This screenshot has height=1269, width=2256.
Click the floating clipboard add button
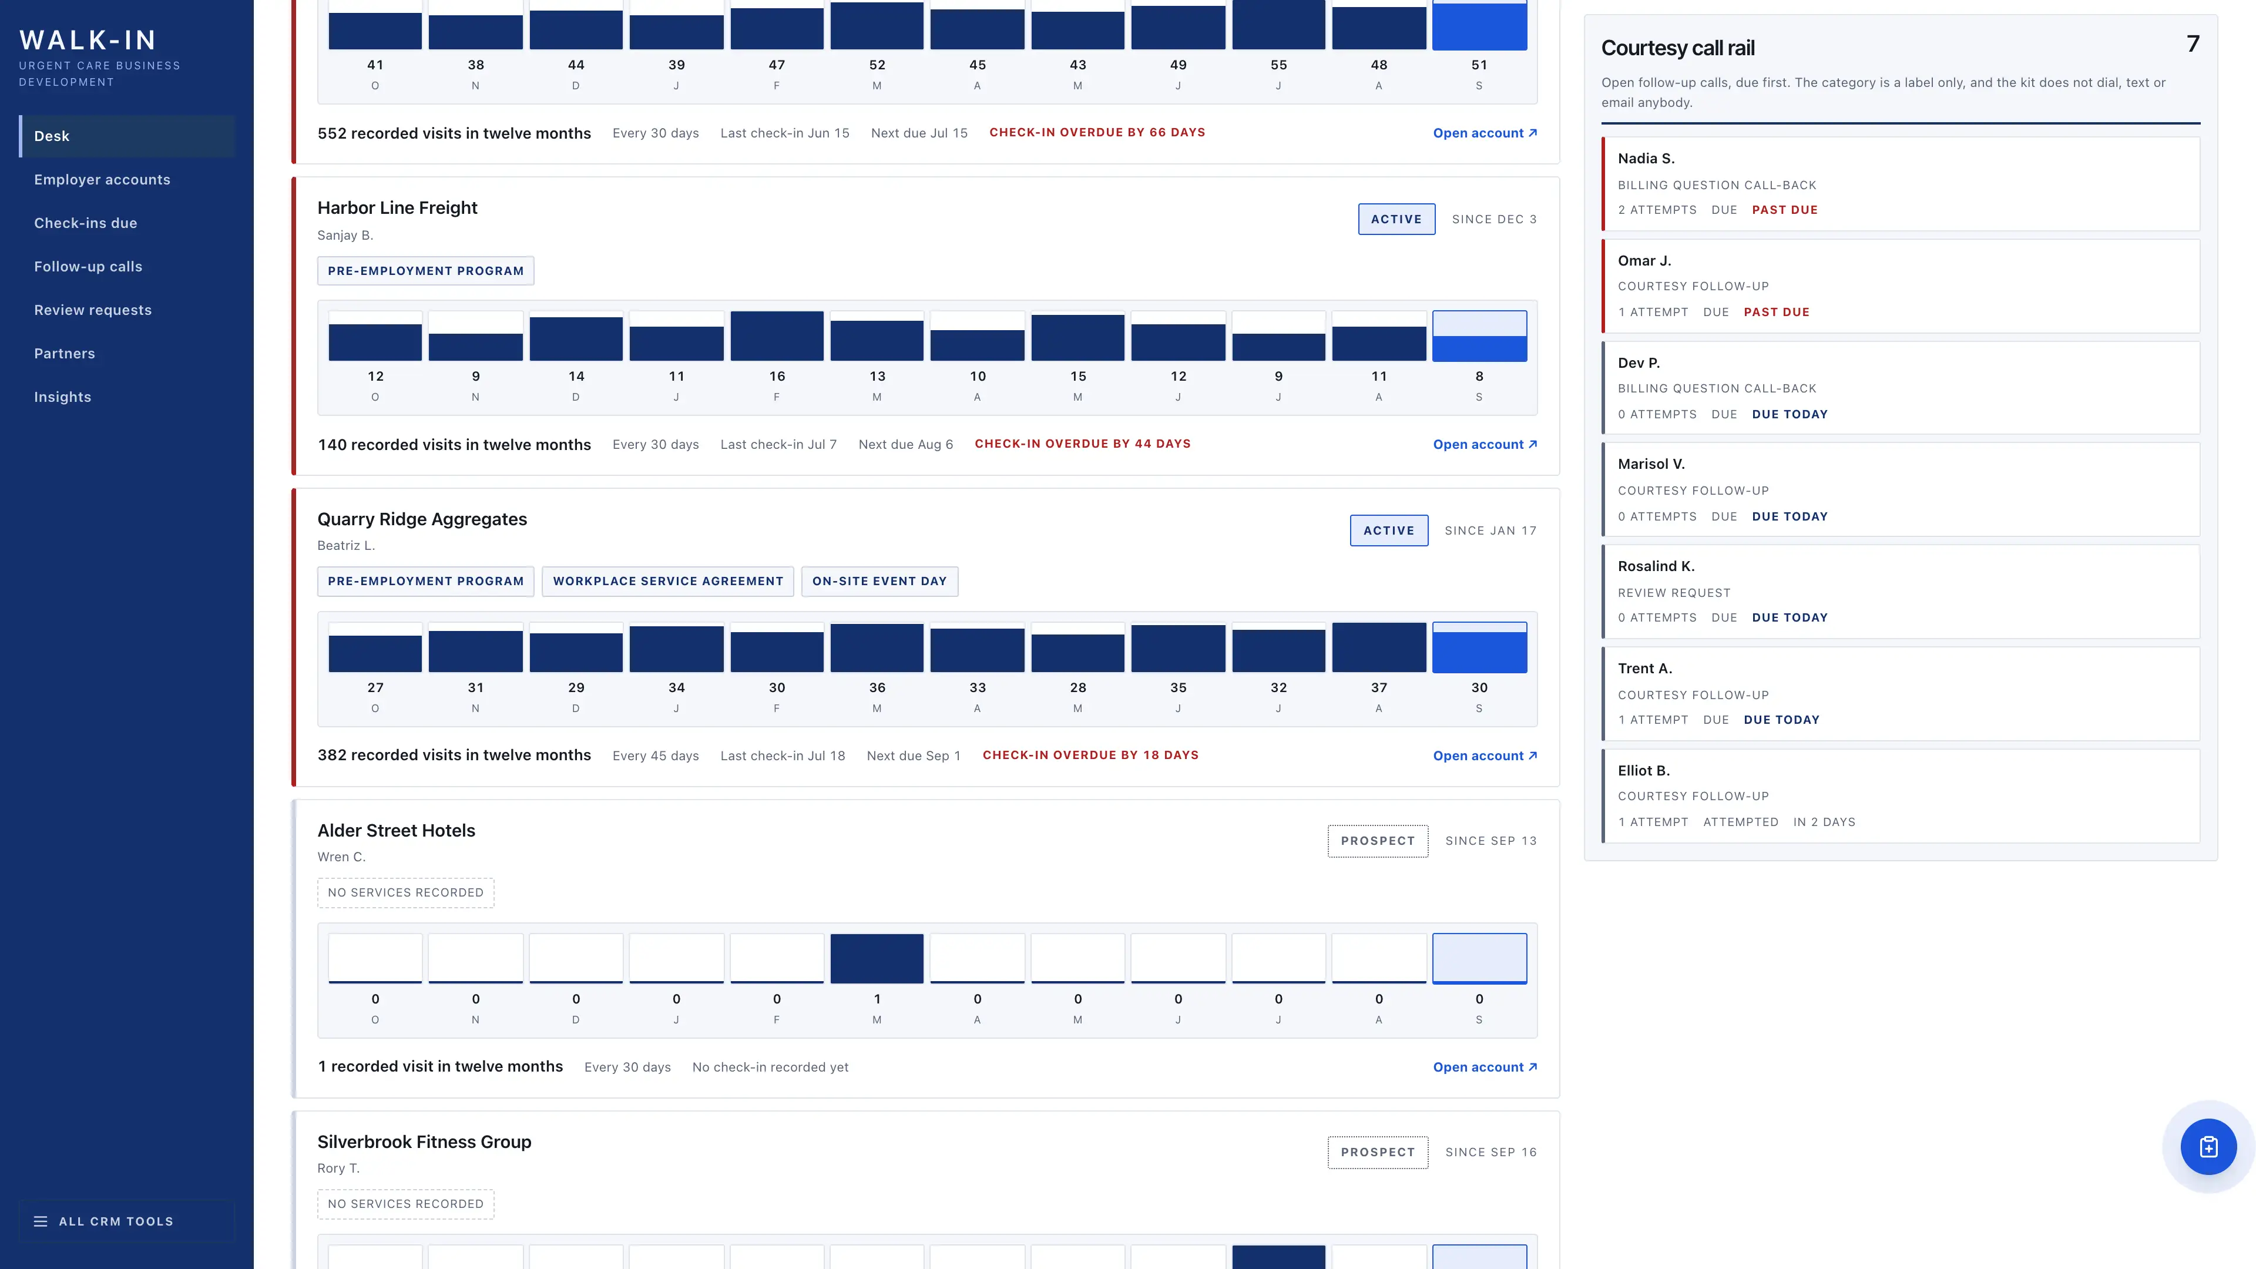[x=2208, y=1146]
